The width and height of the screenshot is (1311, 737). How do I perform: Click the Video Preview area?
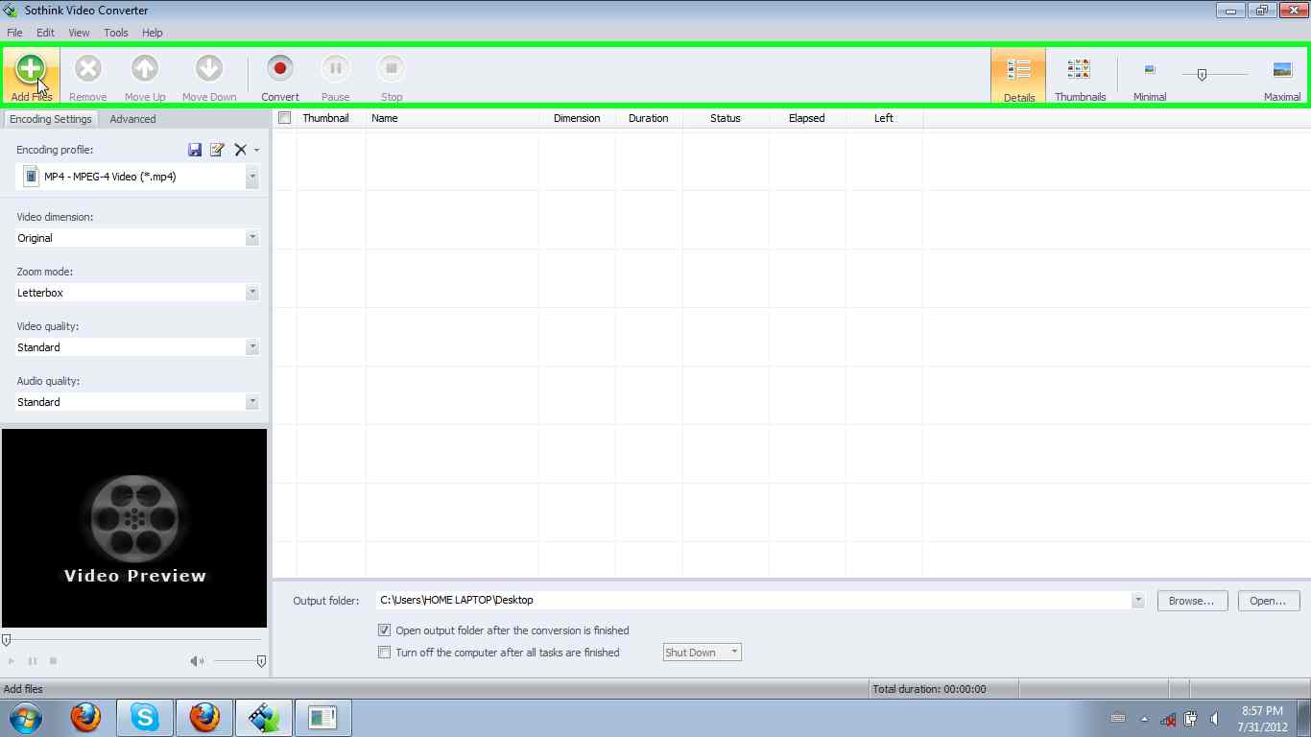[x=134, y=528]
